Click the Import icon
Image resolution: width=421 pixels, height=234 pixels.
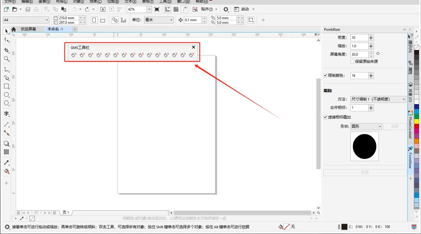(103, 9)
